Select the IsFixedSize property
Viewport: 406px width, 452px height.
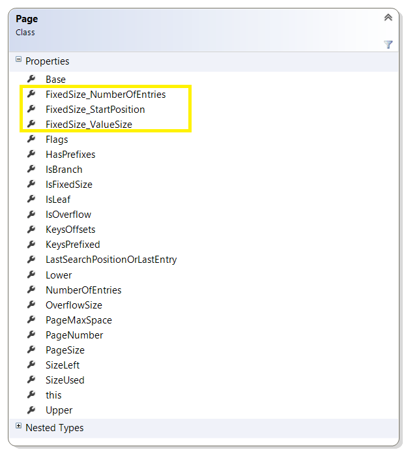tap(69, 185)
